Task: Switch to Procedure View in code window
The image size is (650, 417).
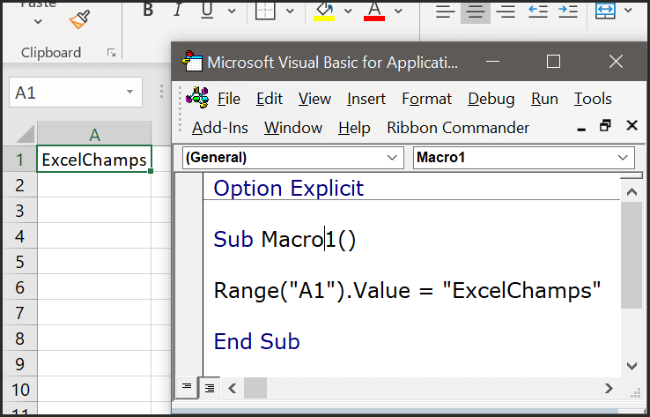Action: 186,387
